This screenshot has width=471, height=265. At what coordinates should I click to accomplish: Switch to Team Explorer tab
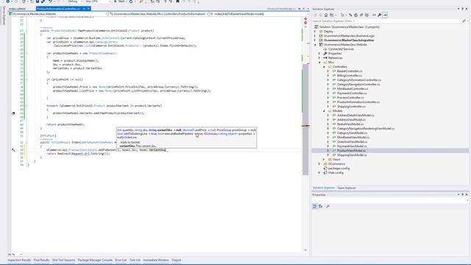(347, 188)
